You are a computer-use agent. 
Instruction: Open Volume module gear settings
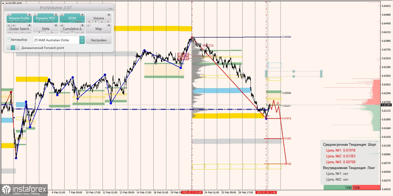pos(109,15)
